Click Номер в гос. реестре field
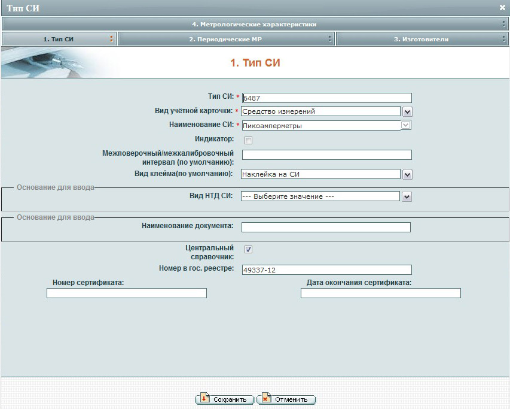Image resolution: width=510 pixels, height=409 pixels. pos(327,269)
